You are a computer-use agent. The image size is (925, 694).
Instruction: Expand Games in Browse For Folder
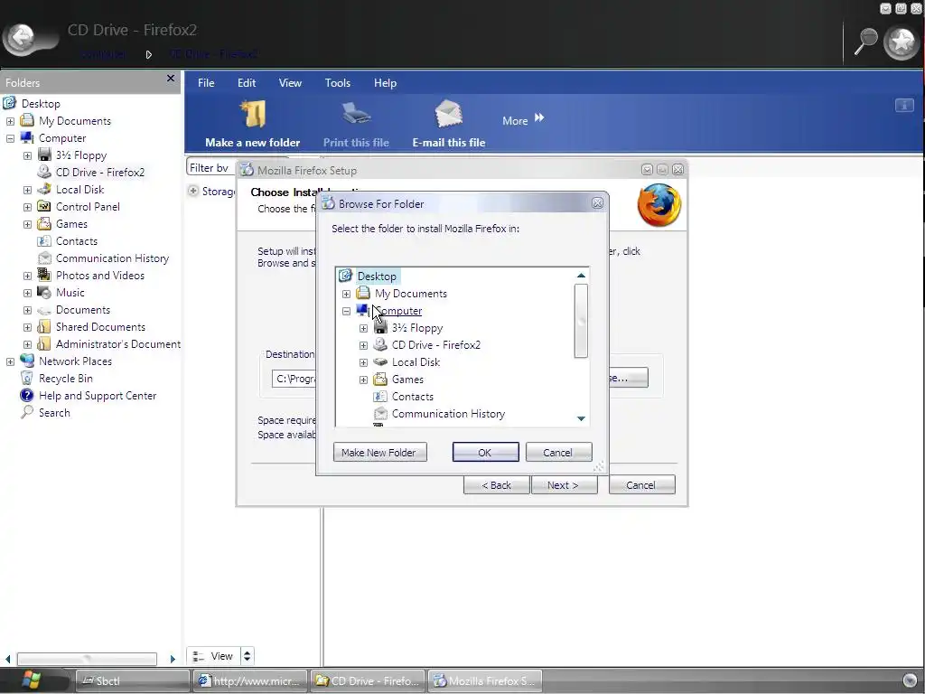pos(363,380)
